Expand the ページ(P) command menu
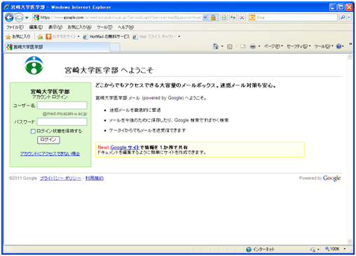Screen dimensions: 356x256 (x=273, y=46)
